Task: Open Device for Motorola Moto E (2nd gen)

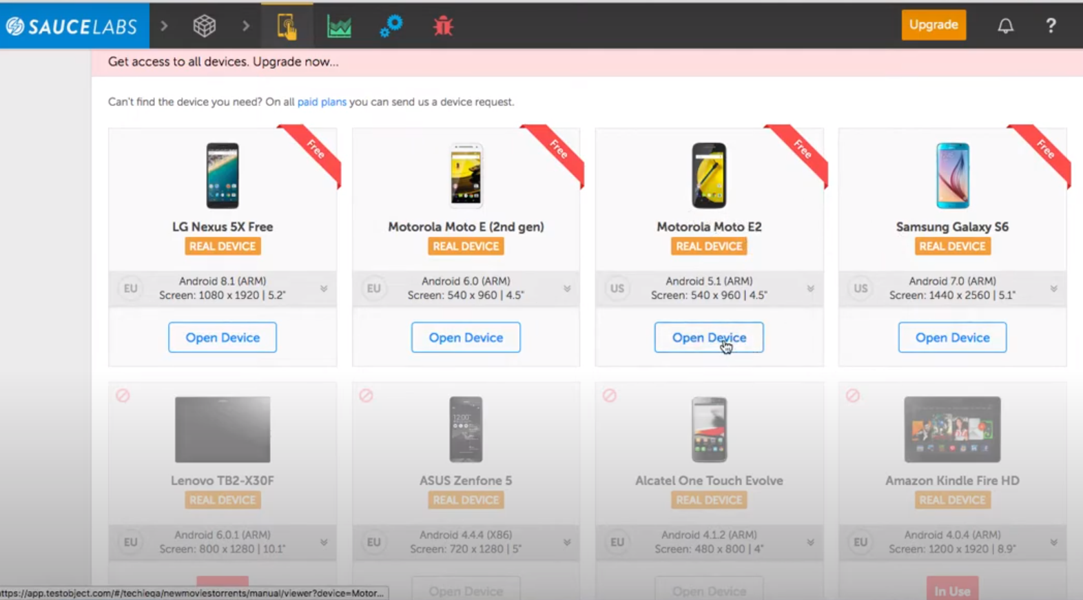Action: [x=466, y=338]
